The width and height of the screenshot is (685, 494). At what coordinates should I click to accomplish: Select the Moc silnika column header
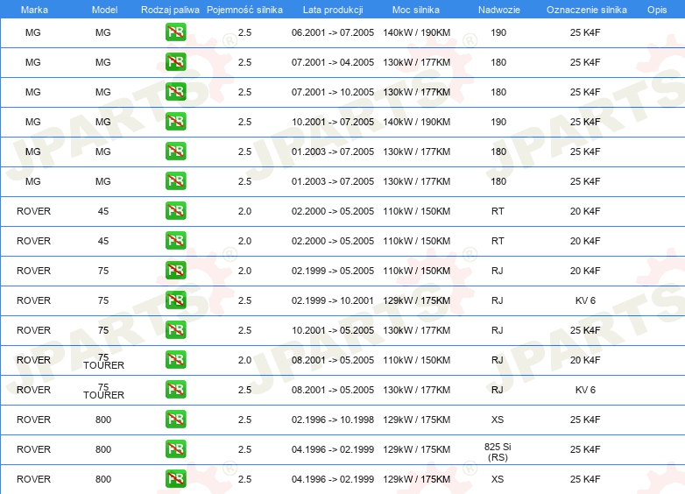coord(416,9)
